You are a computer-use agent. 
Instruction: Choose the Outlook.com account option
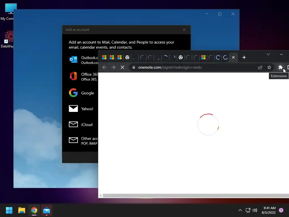[84, 60]
